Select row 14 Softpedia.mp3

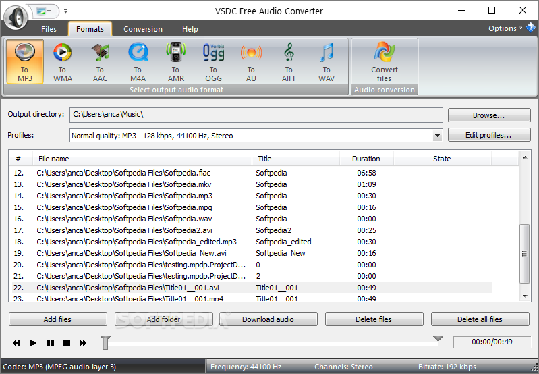(x=252, y=196)
